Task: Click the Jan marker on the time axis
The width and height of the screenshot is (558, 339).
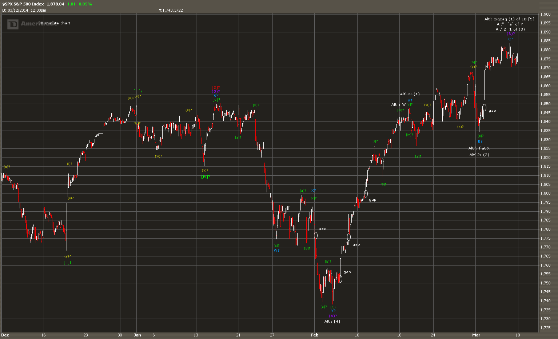Action: click(137, 335)
